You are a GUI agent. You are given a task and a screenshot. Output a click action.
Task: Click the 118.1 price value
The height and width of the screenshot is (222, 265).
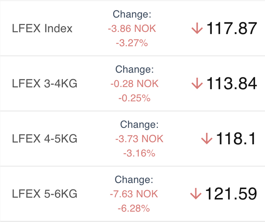(x=236, y=139)
